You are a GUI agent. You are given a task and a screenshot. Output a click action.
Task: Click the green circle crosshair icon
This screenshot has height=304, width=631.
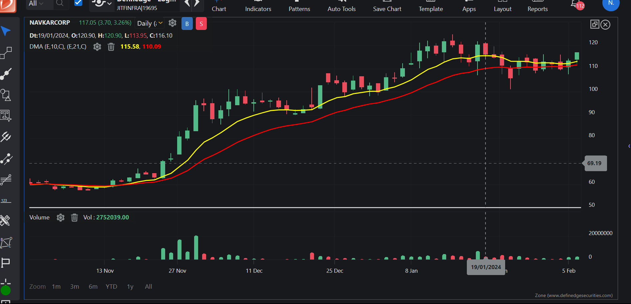[6, 290]
